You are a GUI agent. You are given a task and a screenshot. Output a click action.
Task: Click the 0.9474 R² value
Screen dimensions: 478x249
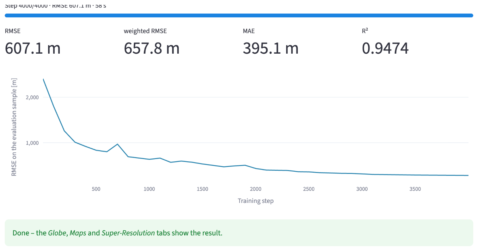point(385,49)
